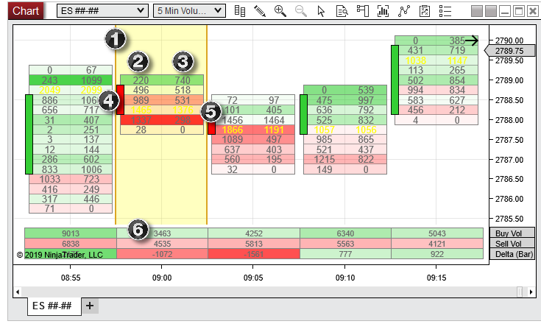Open the Data Series bars icon

(x=240, y=11)
